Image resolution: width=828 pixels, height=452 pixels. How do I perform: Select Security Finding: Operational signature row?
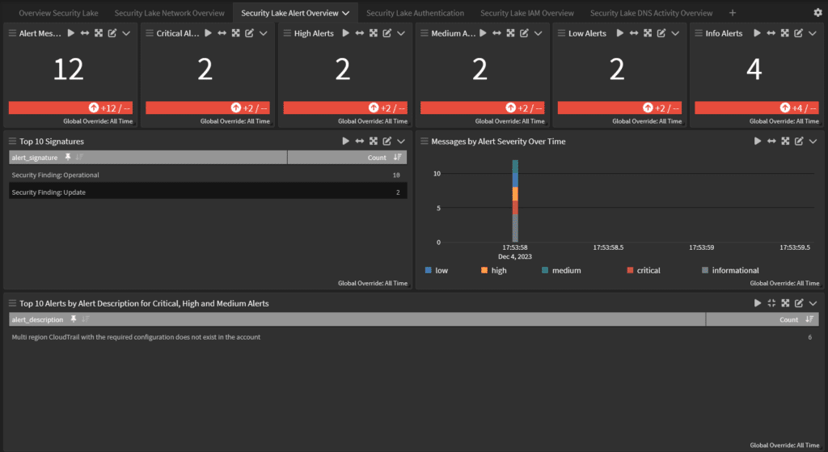click(55, 175)
